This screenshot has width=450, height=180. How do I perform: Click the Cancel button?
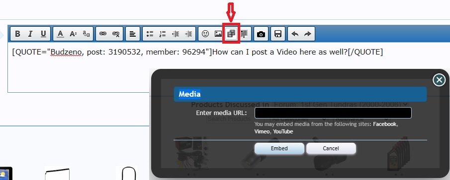(331, 149)
